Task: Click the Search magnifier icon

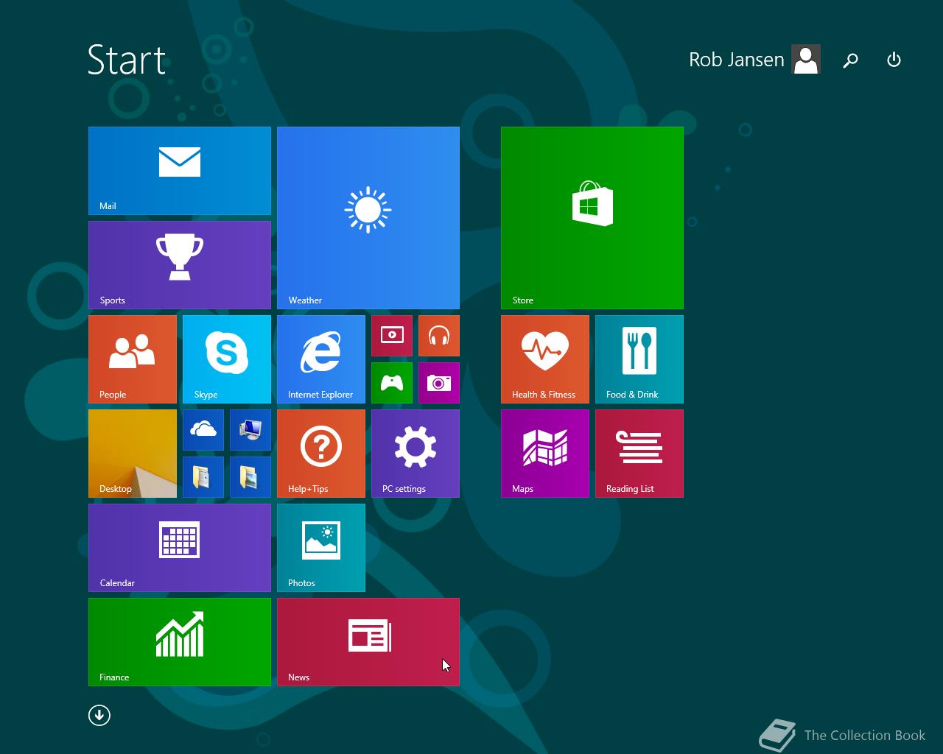Action: [851, 60]
